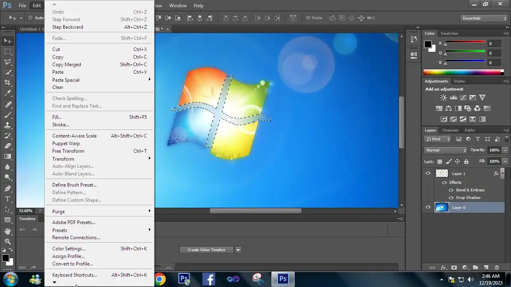Select the Path Selection tool
511x287 pixels.
(x=8, y=209)
